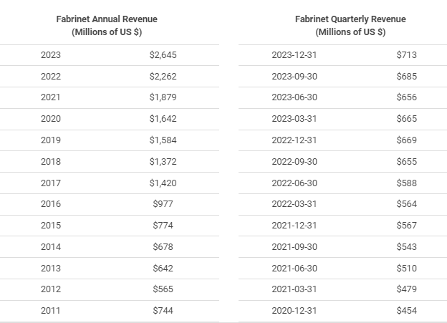Click the $977 revenue cell

click(163, 204)
